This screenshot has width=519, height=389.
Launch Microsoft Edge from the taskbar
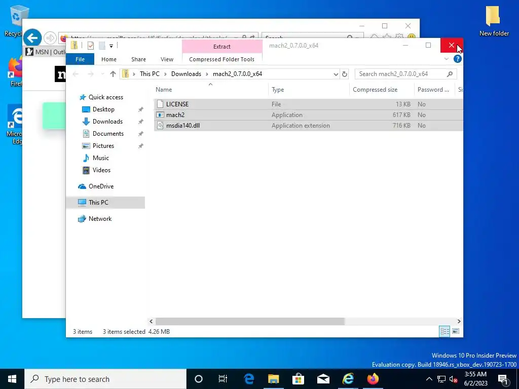248,379
